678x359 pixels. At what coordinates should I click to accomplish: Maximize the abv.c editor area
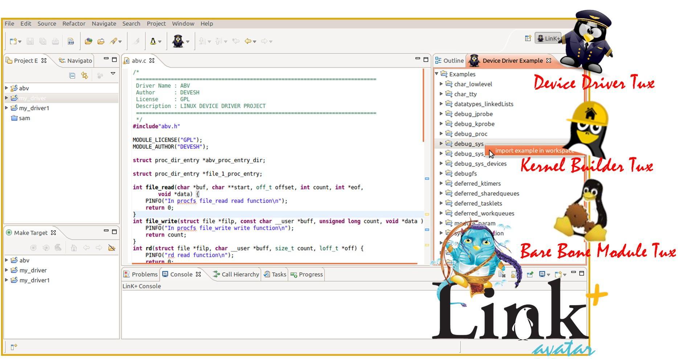coord(426,59)
